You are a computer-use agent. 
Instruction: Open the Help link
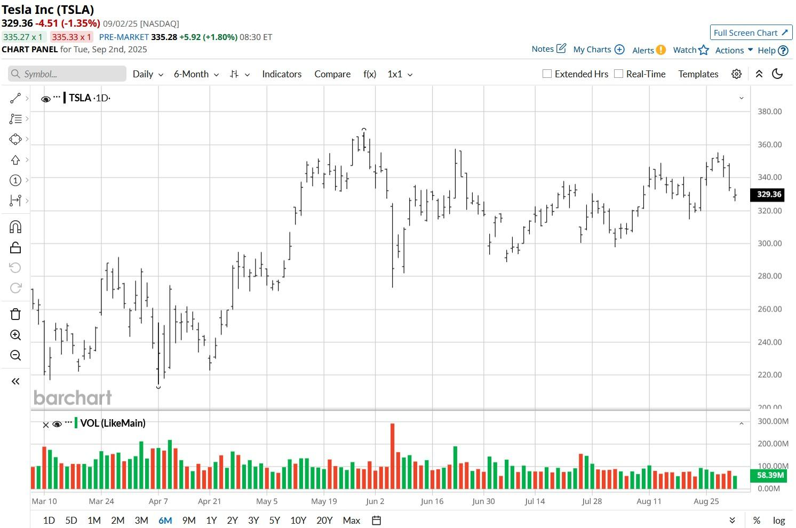773,50
